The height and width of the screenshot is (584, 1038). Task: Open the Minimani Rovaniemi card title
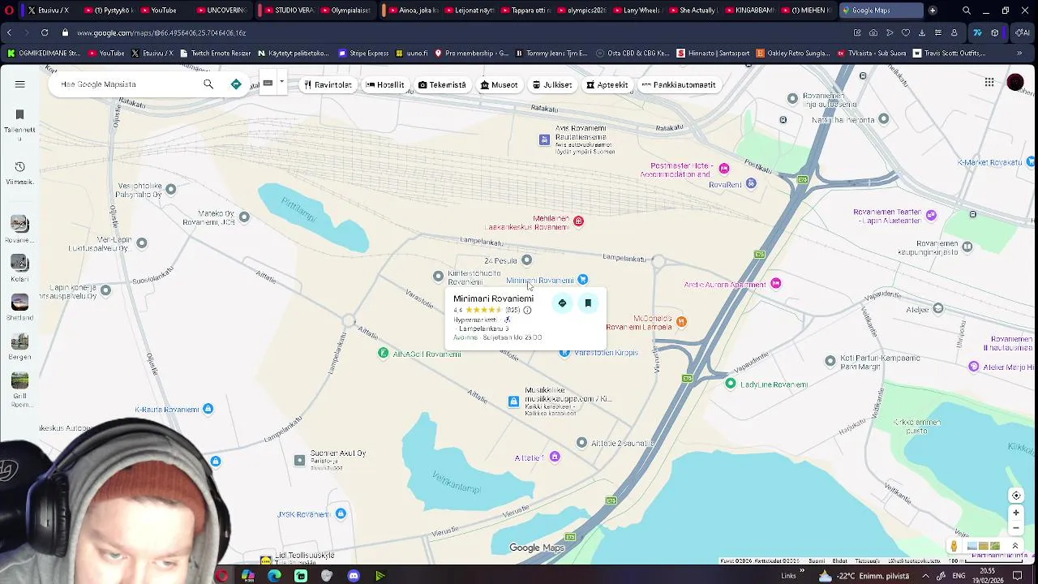pos(493,298)
